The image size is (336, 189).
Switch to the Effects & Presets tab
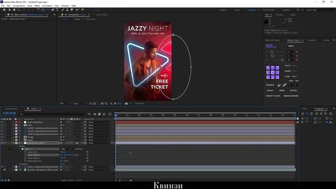pyautogui.click(x=272, y=40)
